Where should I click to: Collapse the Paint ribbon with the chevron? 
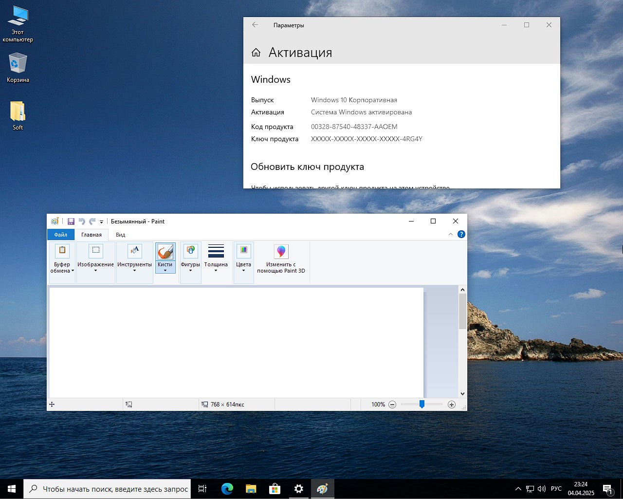point(450,234)
